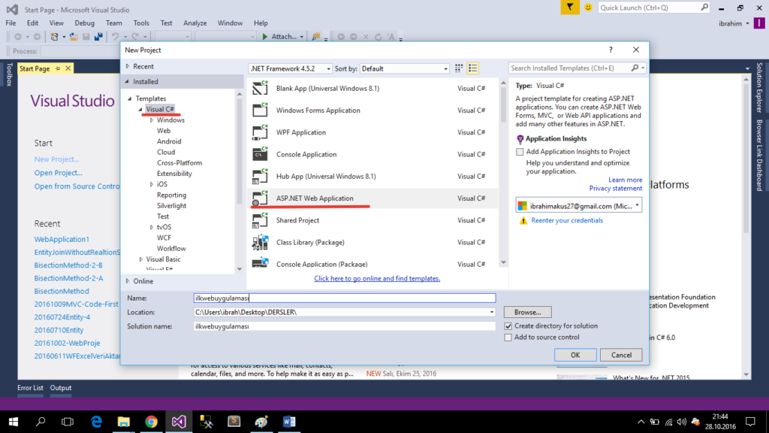The width and height of the screenshot is (769, 433).
Task: Open Word from the taskbar
Action: 289,422
